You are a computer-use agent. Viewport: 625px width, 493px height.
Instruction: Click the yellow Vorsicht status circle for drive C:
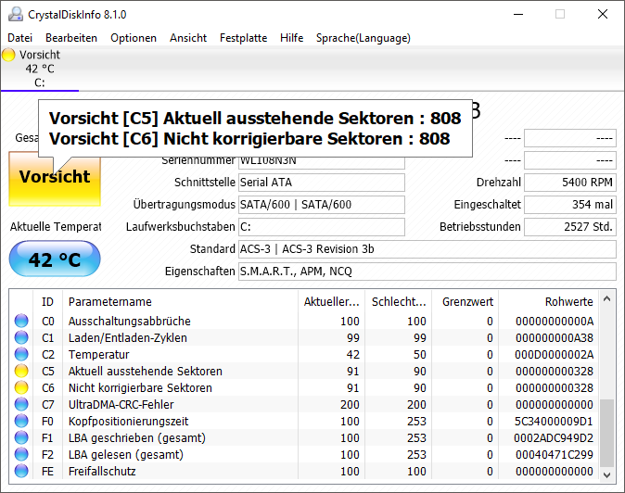point(8,55)
